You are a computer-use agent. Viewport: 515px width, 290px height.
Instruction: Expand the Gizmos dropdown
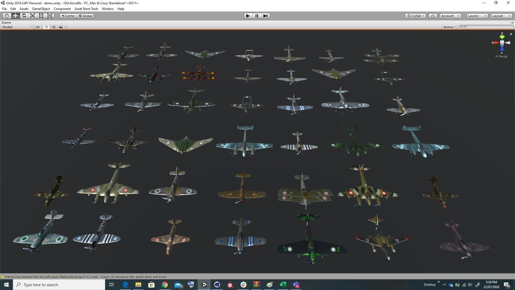point(450,27)
